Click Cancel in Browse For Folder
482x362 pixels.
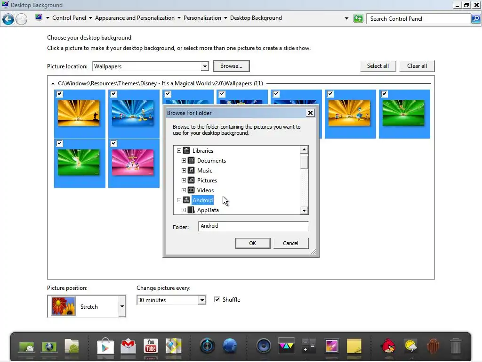click(x=290, y=243)
